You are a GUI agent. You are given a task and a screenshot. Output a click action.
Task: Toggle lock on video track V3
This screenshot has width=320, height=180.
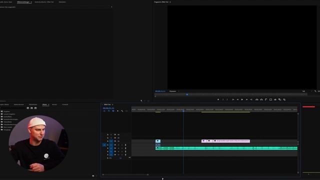[108, 134]
